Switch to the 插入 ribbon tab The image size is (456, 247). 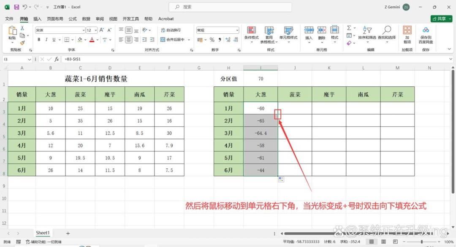pyautogui.click(x=37, y=19)
